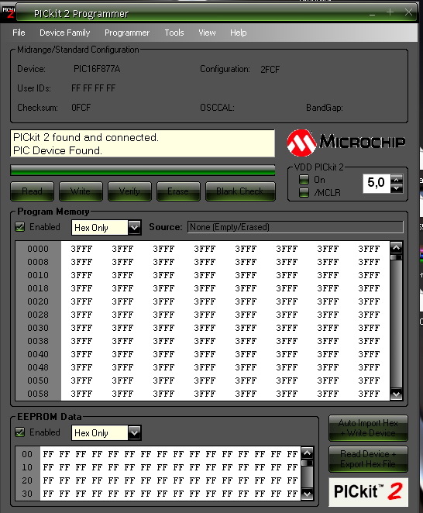Open the Tools menu
423x513 pixels.
tap(174, 33)
